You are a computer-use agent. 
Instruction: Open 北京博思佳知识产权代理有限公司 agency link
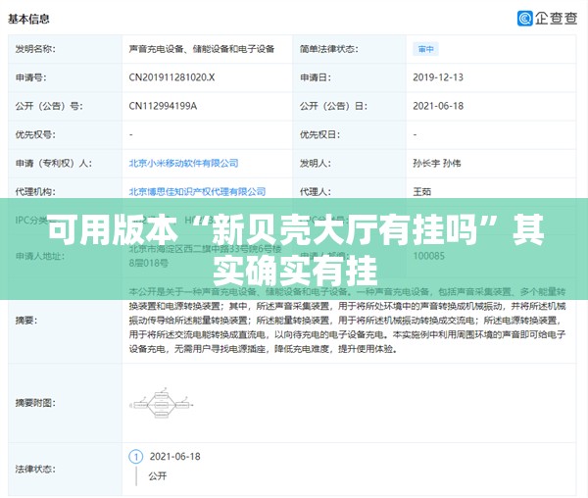pos(197,191)
